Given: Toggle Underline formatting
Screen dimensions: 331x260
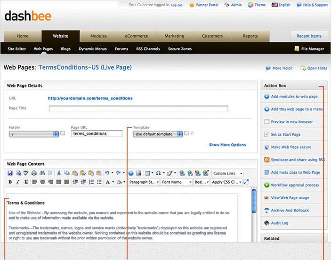Looking at the screenshot, I should (x=26, y=182).
